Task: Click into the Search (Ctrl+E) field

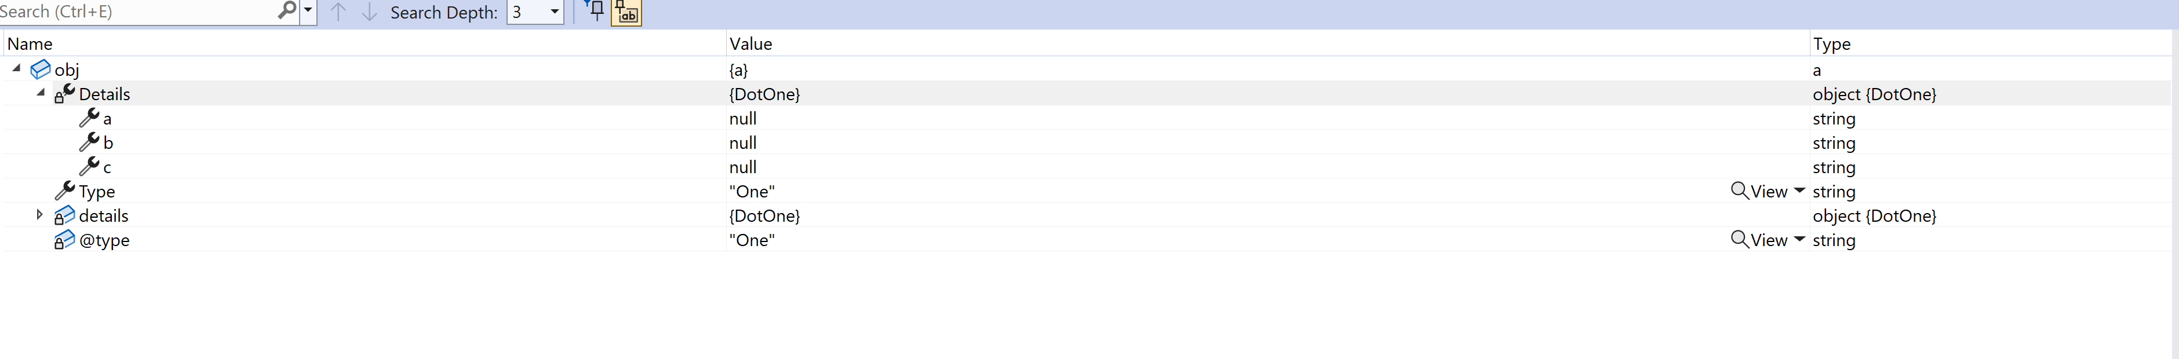Action: [x=137, y=11]
